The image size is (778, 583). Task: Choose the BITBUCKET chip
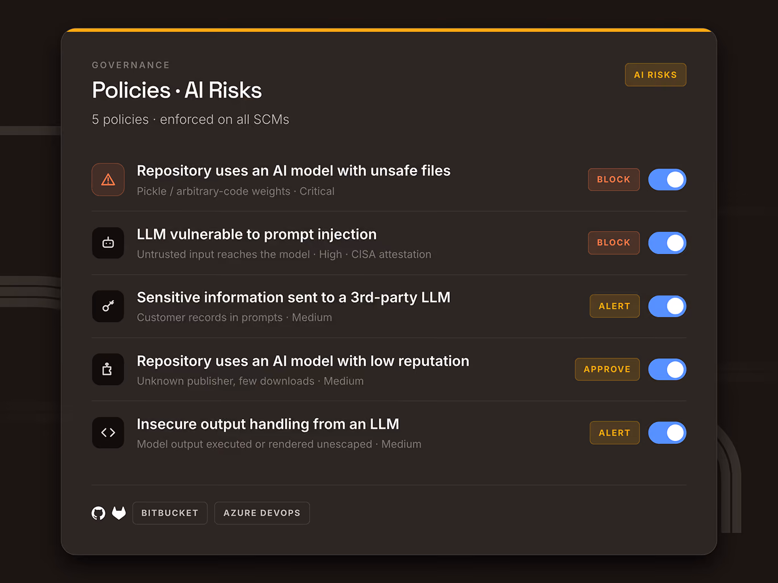click(170, 513)
